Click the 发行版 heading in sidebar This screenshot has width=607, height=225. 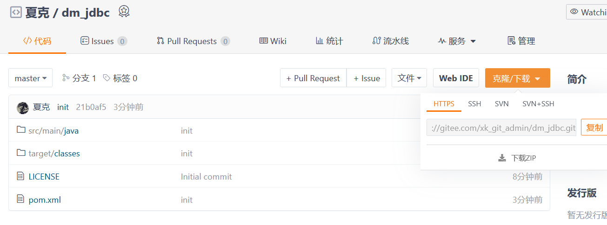(581, 193)
